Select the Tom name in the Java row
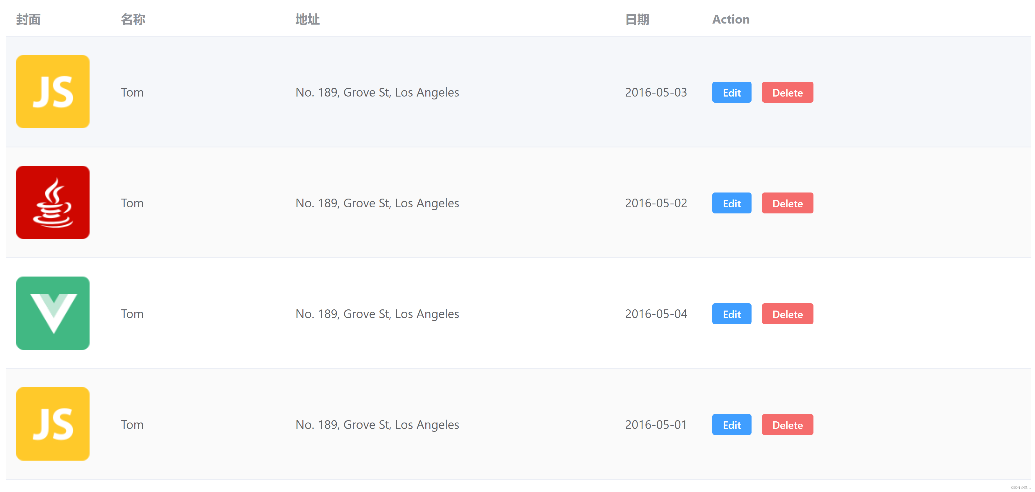Viewport: 1035px width, 492px height. tap(132, 203)
